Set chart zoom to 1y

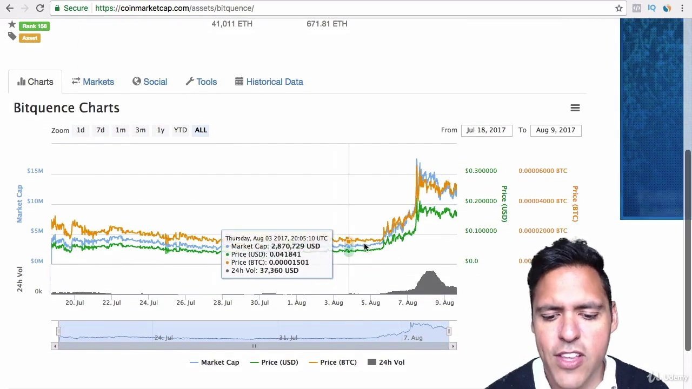161,130
